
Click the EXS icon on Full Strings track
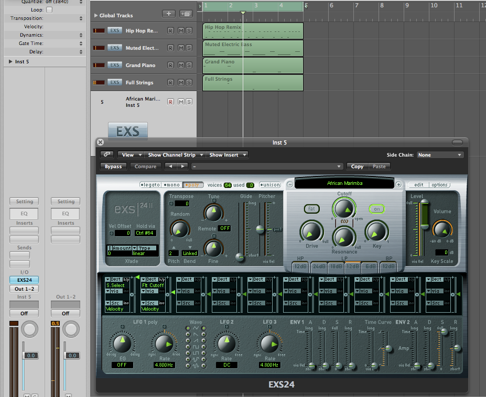coord(114,82)
